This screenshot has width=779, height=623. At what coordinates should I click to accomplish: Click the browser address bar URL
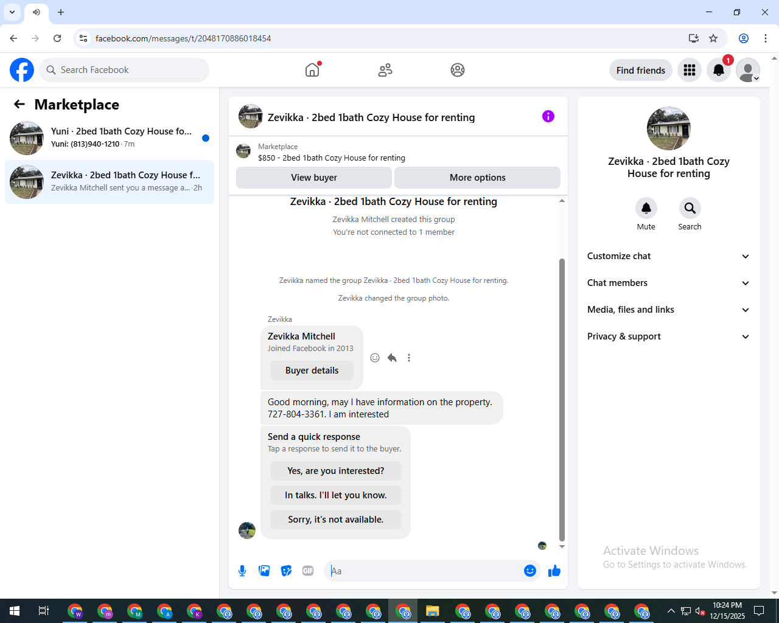[183, 38]
